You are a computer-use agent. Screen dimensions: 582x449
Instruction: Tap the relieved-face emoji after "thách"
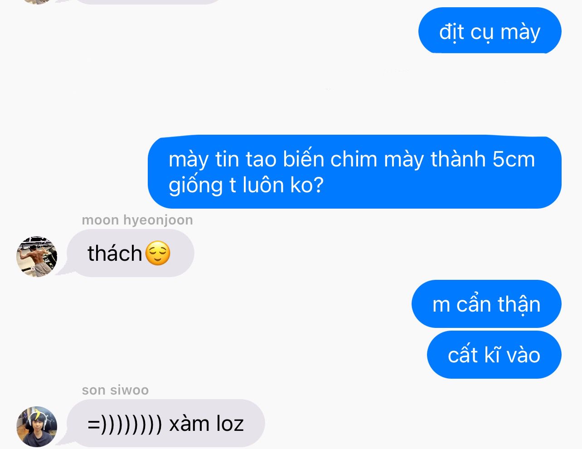(158, 253)
